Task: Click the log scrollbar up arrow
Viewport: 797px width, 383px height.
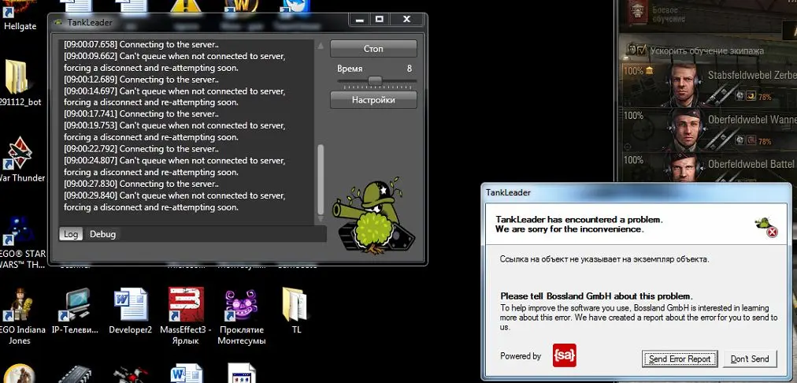Action: point(321,46)
